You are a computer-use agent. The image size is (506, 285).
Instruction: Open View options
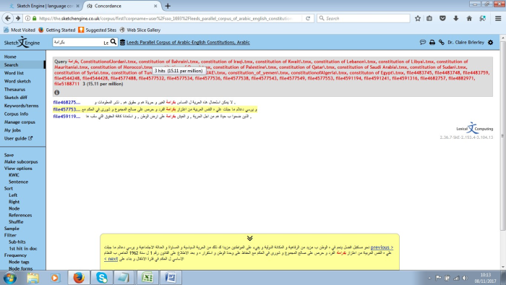pos(18,169)
